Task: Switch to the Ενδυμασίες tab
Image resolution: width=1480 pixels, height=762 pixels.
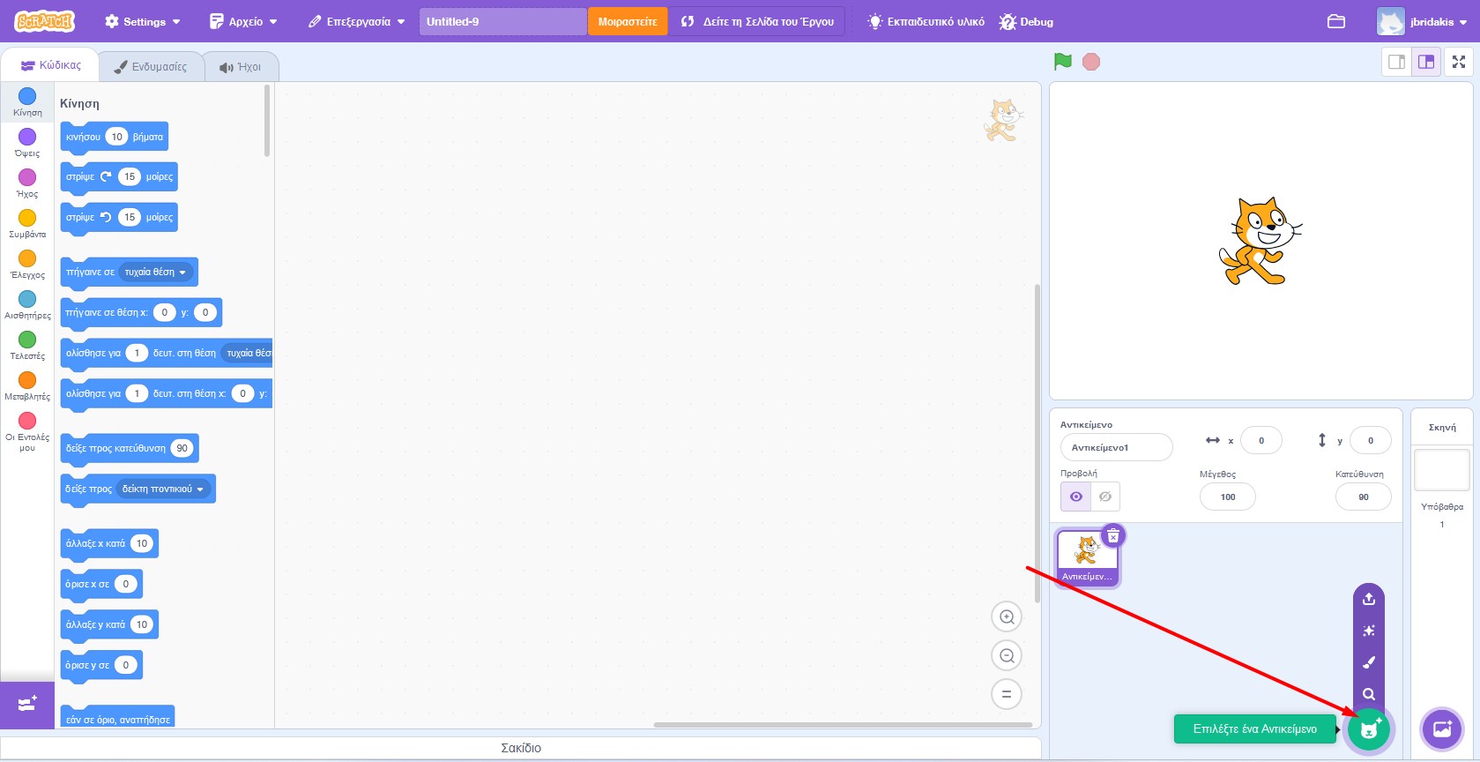Action: [151, 66]
